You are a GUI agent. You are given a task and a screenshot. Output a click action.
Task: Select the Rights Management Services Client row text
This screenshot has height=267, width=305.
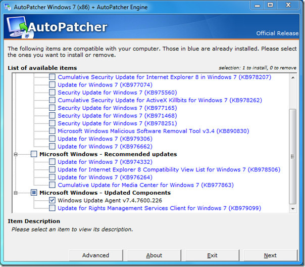[159, 208]
